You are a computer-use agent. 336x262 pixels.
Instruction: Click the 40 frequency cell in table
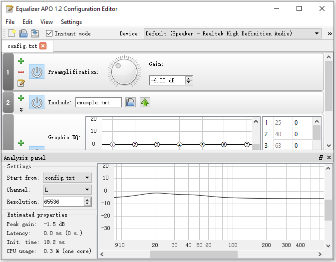tap(283, 134)
